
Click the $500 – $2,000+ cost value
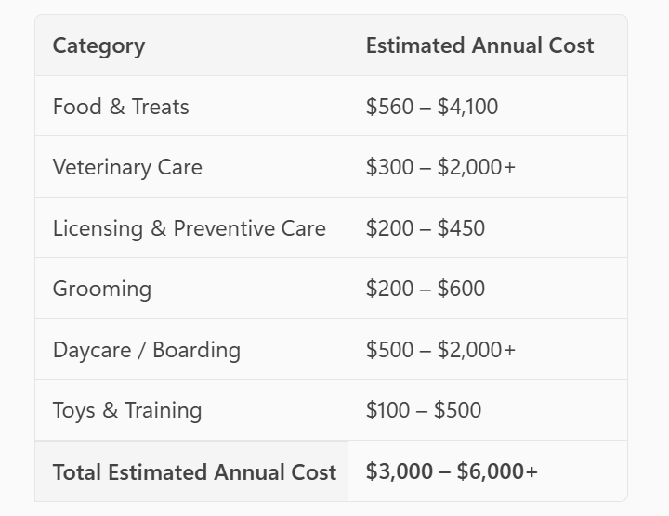tap(440, 350)
